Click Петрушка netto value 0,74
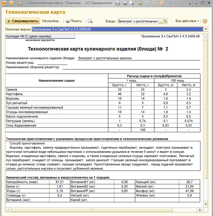Screen dimensions: 213x216 click(143, 121)
